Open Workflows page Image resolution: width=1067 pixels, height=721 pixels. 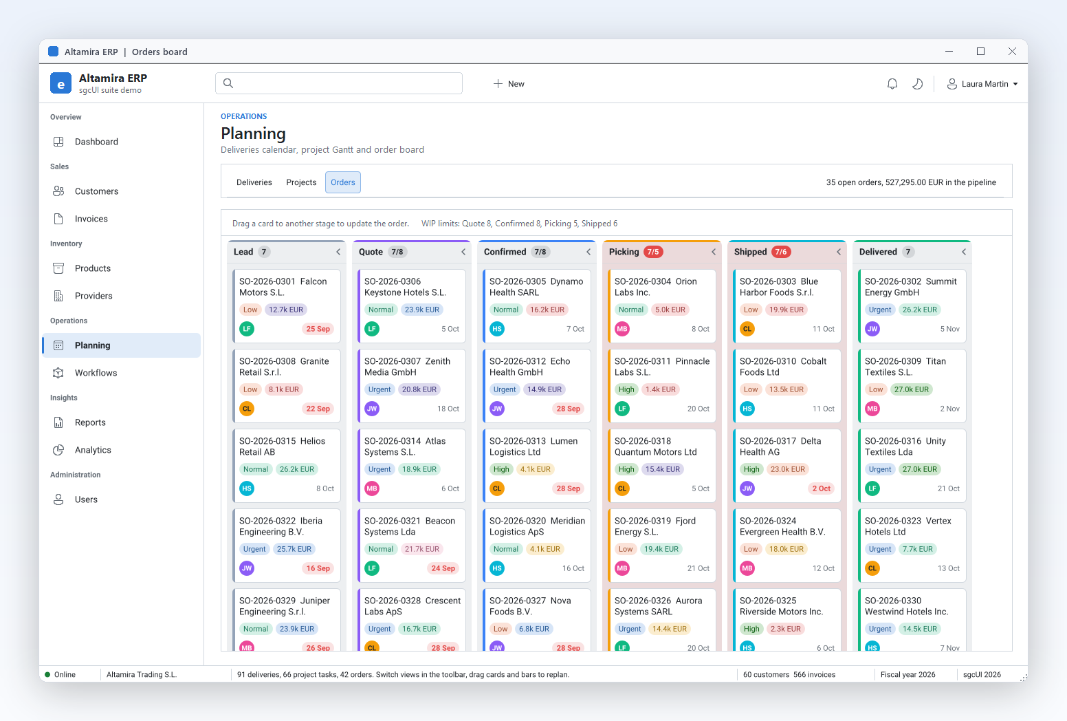122,373
